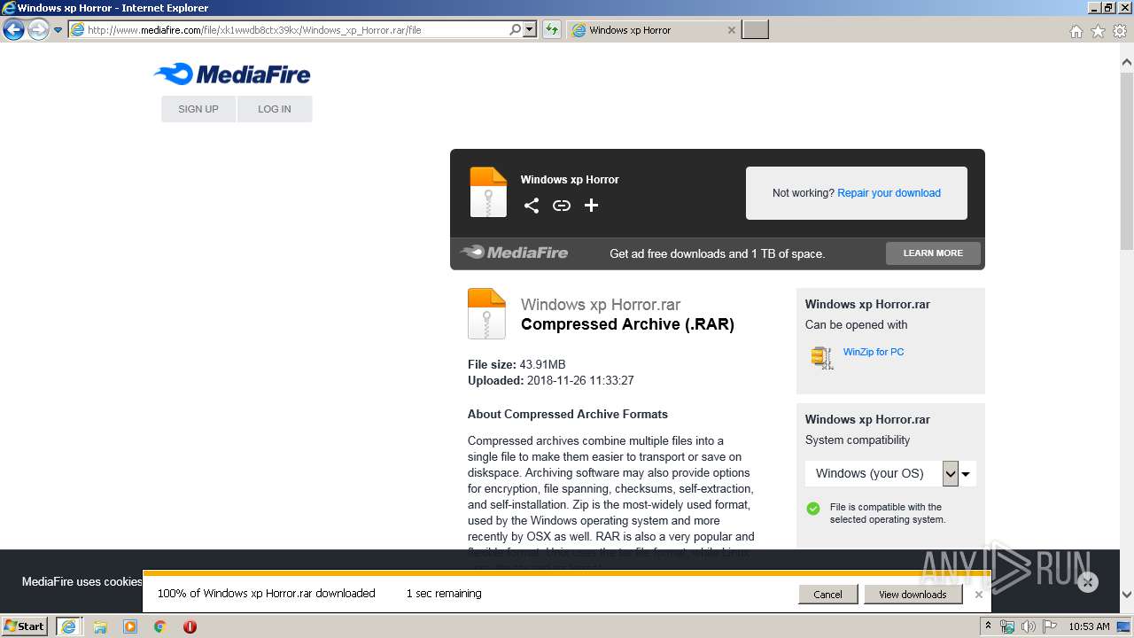Click the share icon under file title
This screenshot has width=1134, height=638.
point(532,206)
